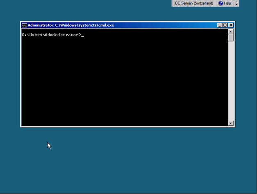Click the cmd.exe vertical scrollbar thumb
This screenshot has width=257, height=194.
pos(231,38)
